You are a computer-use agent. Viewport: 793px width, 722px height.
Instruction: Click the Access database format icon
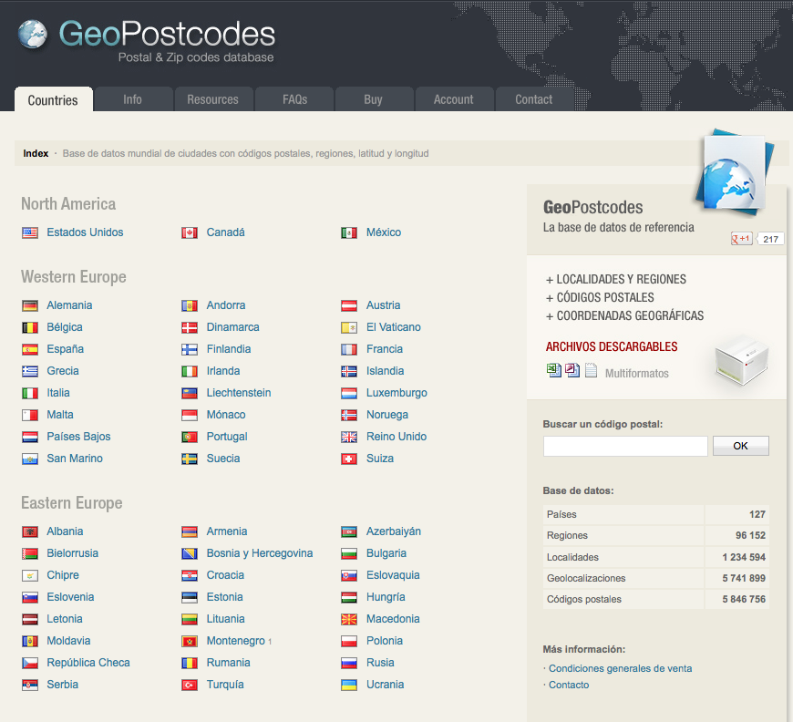[x=572, y=370]
